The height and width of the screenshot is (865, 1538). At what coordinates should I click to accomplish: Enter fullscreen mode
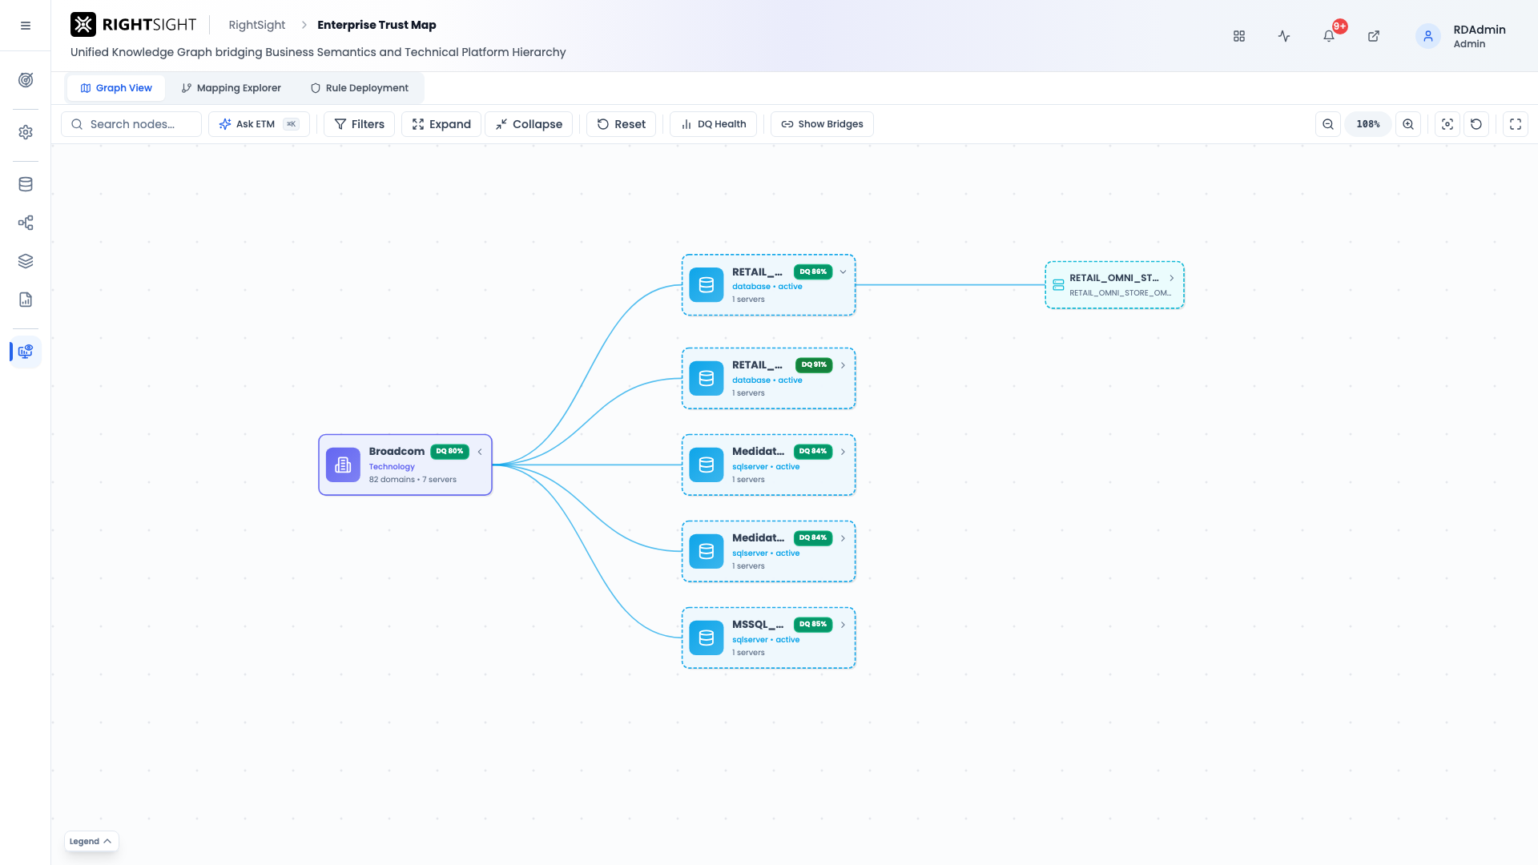pos(1516,124)
